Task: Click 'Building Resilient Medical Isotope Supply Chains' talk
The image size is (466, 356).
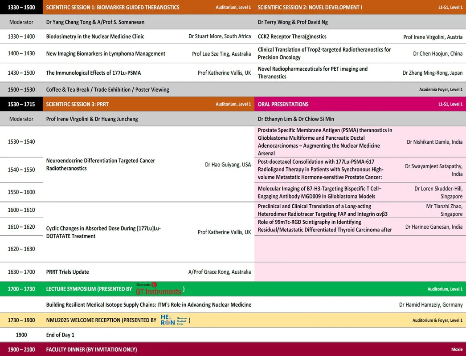Action: [149, 305]
